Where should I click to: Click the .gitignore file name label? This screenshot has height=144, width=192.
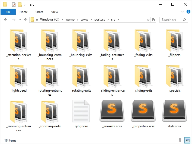pyautogui.click(x=81, y=126)
